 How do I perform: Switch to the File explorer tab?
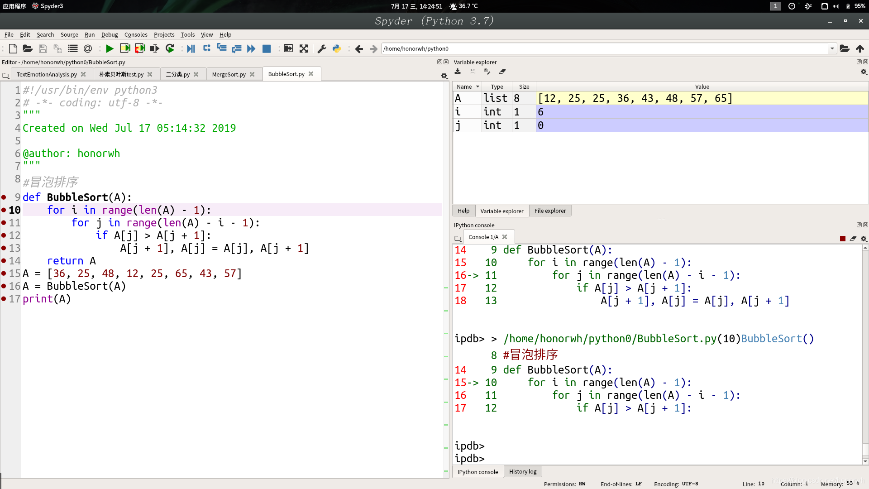(x=550, y=211)
